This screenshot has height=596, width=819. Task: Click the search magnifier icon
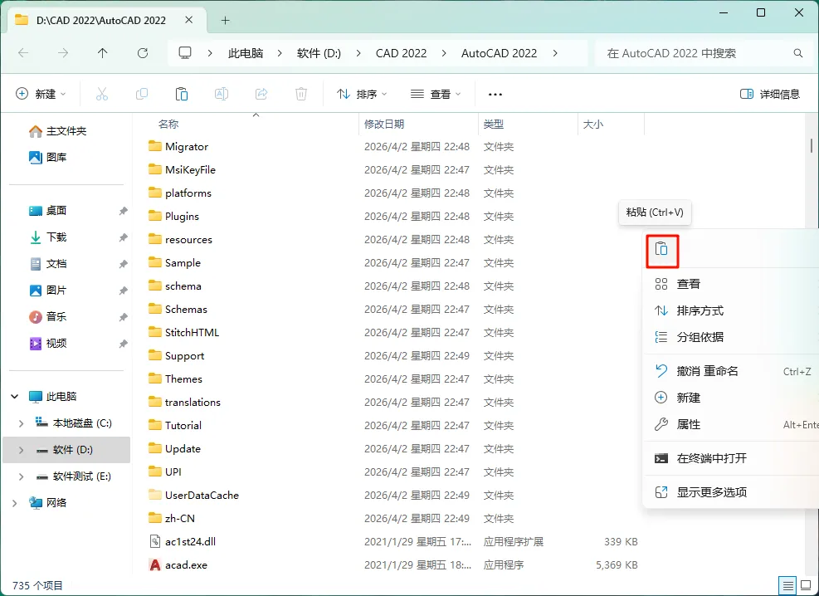click(x=798, y=53)
